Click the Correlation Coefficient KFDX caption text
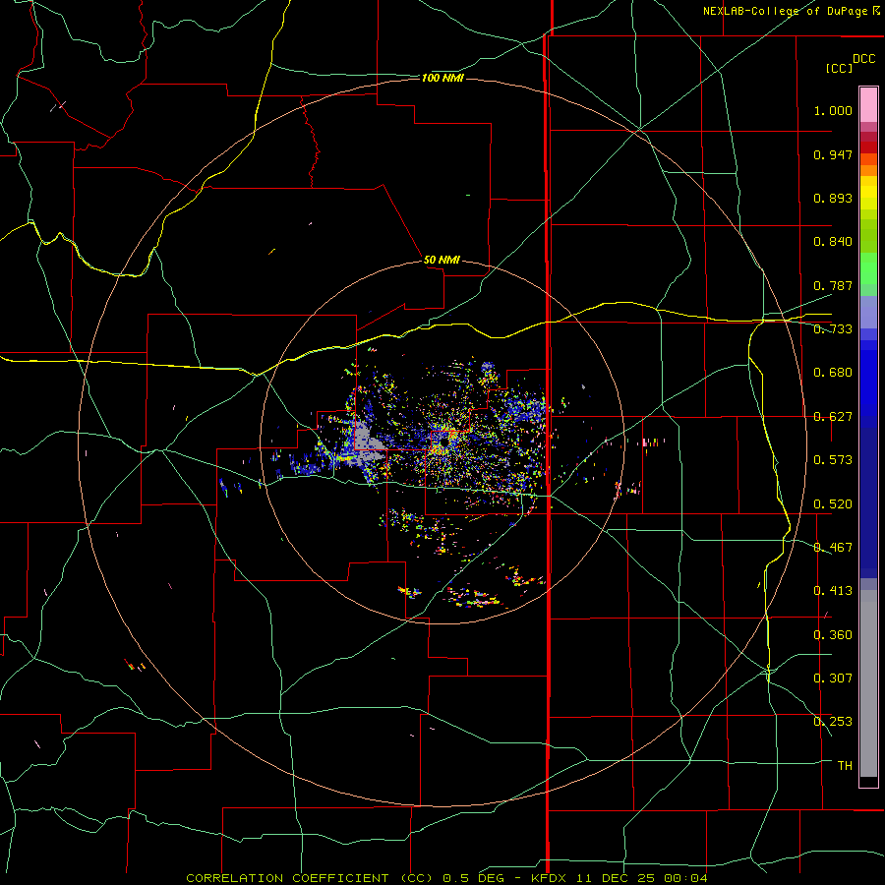Screen dimensions: 885x885 point(445,878)
